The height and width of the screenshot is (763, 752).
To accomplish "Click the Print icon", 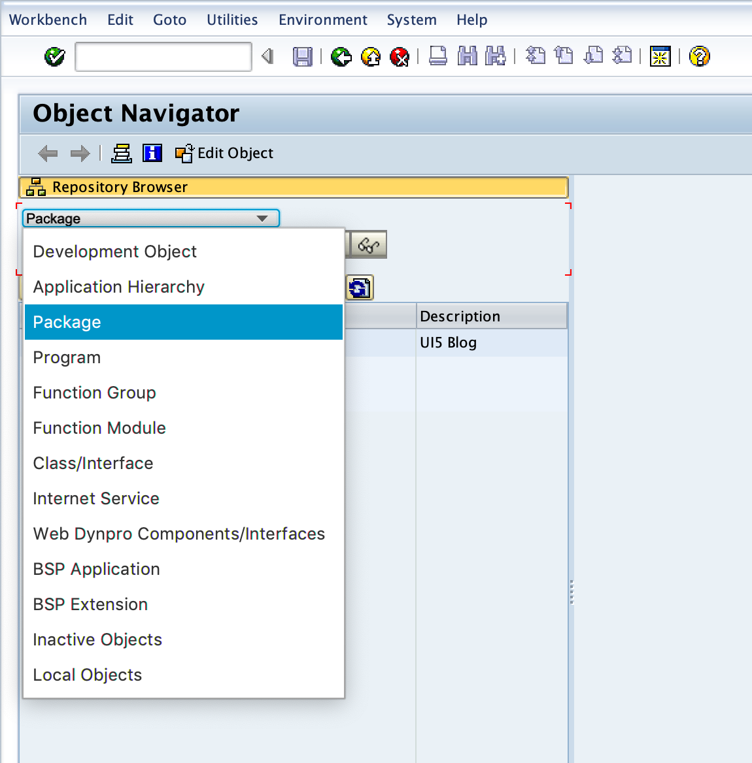I will 437,57.
